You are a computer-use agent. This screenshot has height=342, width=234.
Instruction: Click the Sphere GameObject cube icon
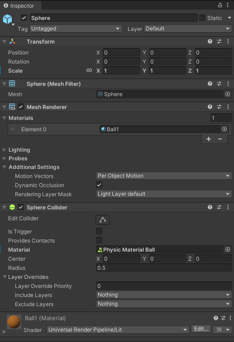7,19
